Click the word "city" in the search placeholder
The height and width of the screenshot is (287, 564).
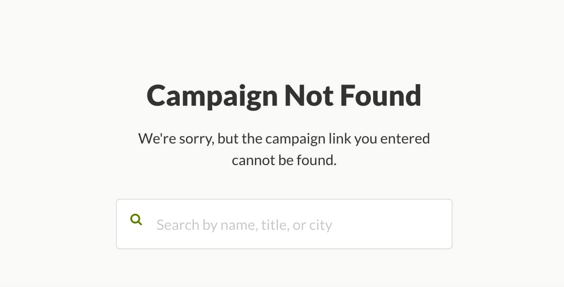[321, 224]
